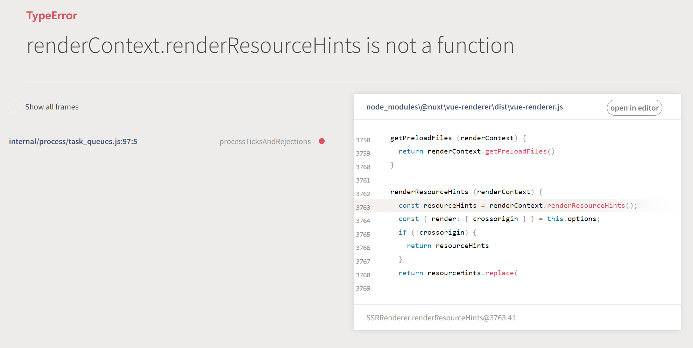Select the internal/process/task_queues.js:97:5 frame
Screen dimensions: 693x348
pyautogui.click(x=73, y=141)
